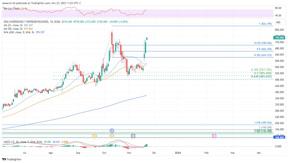Click the daily change +28.850 (+4.00%)
The height and width of the screenshot is (163, 288).
click(x=118, y=22)
